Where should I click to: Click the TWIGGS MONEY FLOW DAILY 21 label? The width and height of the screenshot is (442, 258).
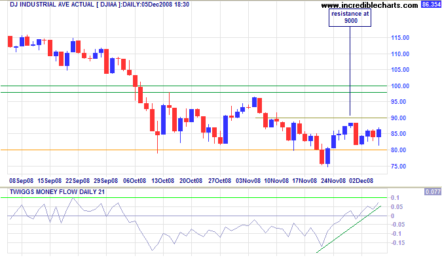pos(57,192)
